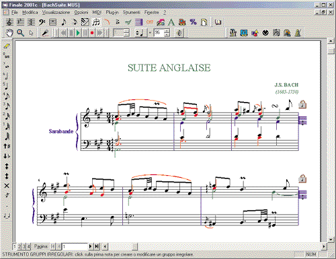The height and width of the screenshot is (259, 336).
Task: Click the measure number field in playback controls
Action: pos(119,33)
